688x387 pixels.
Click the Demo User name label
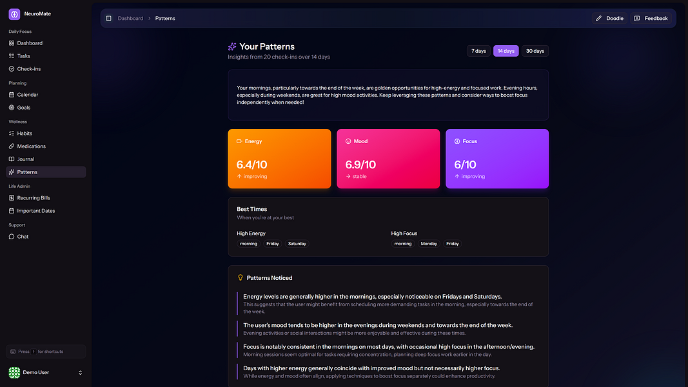(x=36, y=373)
